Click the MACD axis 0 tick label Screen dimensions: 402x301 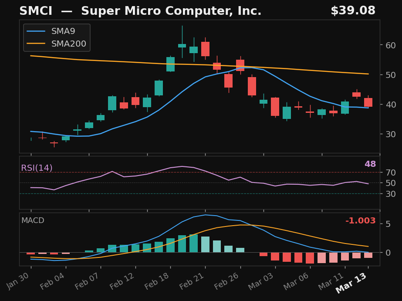coord(388,253)
